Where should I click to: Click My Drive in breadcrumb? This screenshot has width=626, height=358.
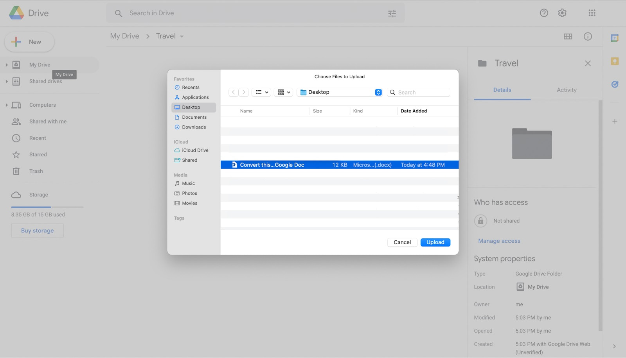125,36
